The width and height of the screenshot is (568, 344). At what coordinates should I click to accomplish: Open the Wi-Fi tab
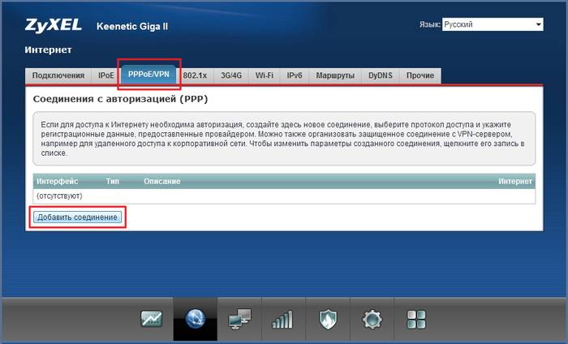[265, 75]
